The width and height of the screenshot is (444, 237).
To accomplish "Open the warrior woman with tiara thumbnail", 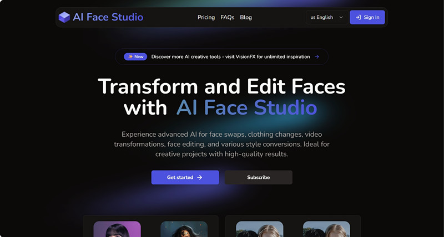I will (x=184, y=229).
